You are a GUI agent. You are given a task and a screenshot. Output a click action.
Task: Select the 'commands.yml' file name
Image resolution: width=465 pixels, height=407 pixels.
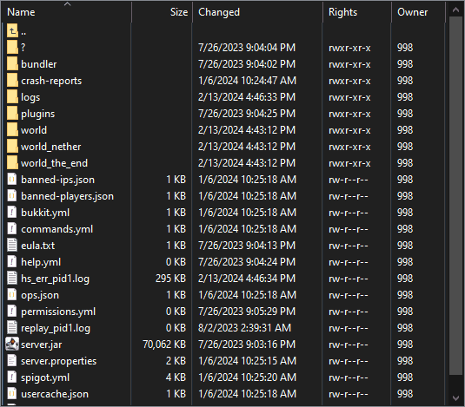coord(57,229)
